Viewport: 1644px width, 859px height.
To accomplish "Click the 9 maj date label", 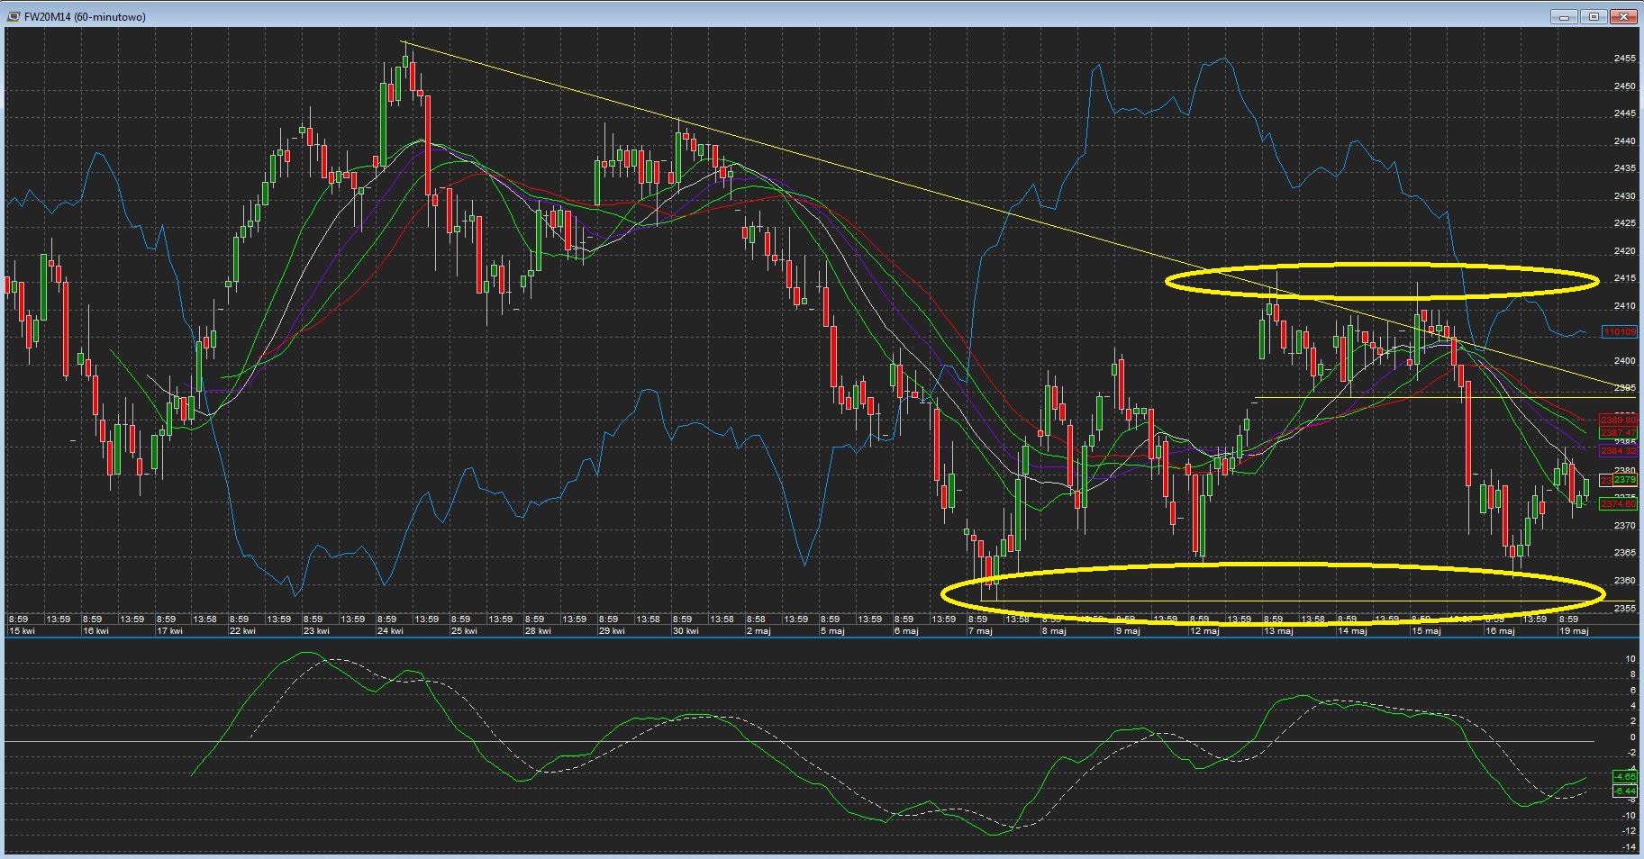I will (x=1128, y=631).
